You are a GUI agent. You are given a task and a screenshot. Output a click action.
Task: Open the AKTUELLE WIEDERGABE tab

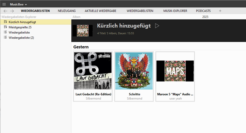pos(101,11)
